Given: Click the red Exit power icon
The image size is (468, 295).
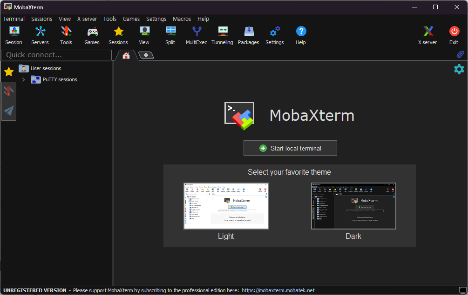Looking at the screenshot, I should pos(454,31).
